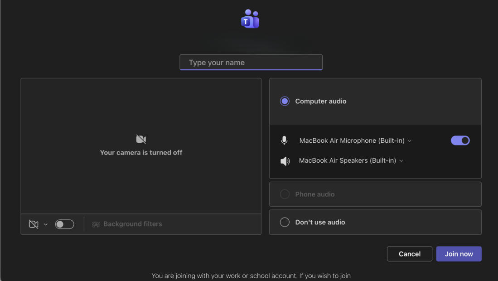Select the Computer audio radio button
This screenshot has height=281, width=498.
click(285, 101)
